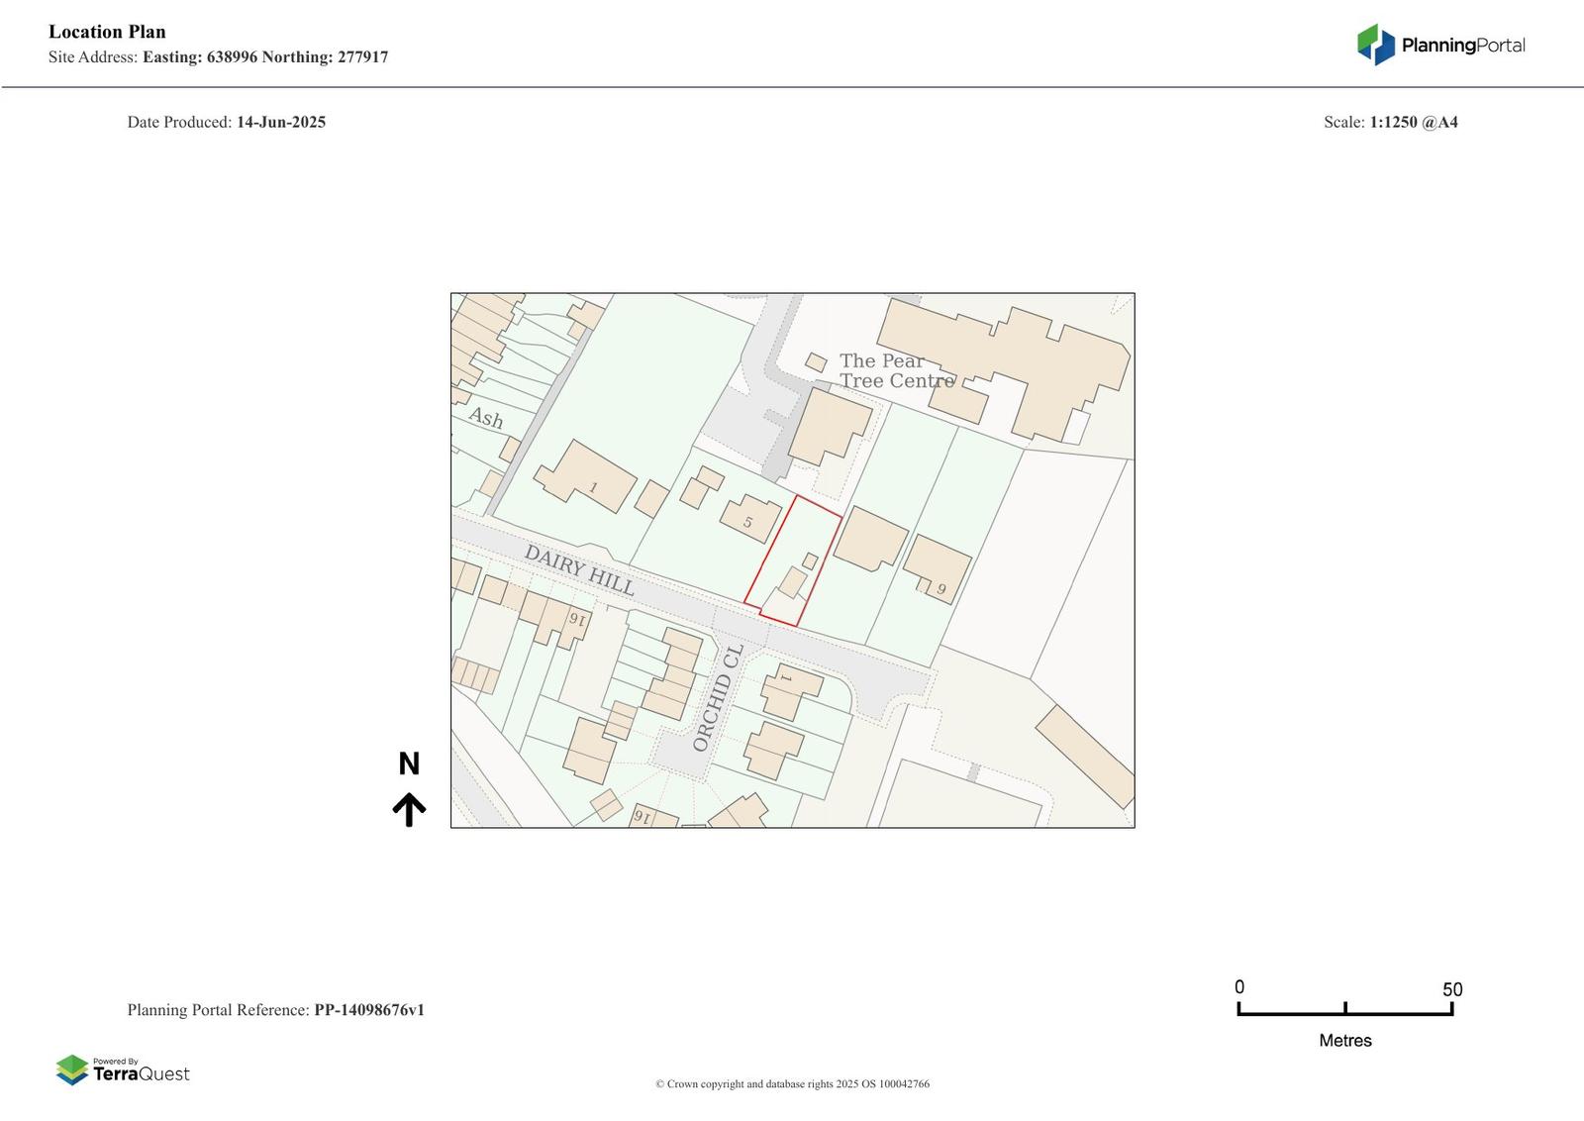Click the building numbered 5
The width and height of the screenshot is (1584, 1121).
pyautogui.click(x=749, y=519)
